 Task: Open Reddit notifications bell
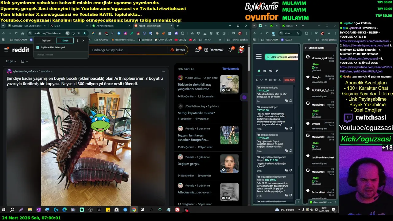(x=231, y=49)
